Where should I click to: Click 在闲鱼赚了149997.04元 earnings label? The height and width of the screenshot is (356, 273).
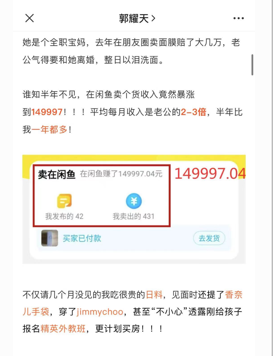121,174
